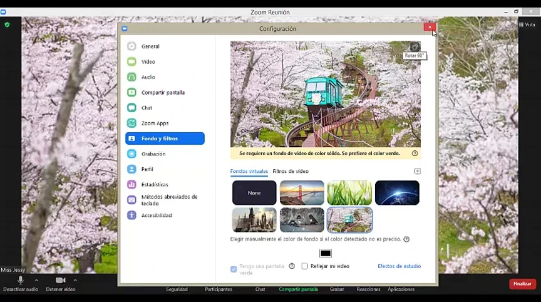Open the Vista layout menu
This screenshot has width=541, height=302.
pos(527,24)
